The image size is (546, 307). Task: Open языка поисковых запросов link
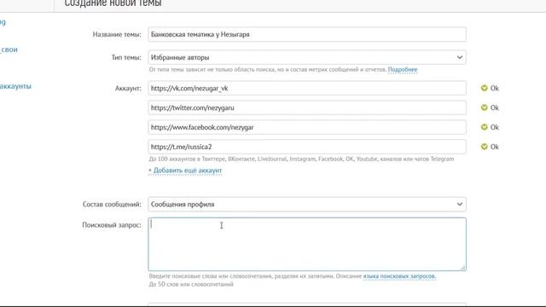coord(399,276)
